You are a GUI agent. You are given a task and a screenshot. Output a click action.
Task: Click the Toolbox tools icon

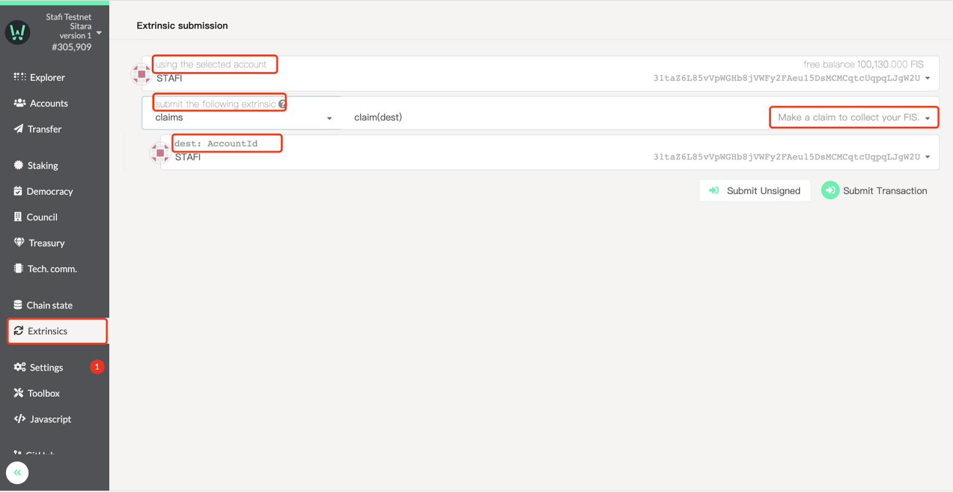[18, 393]
